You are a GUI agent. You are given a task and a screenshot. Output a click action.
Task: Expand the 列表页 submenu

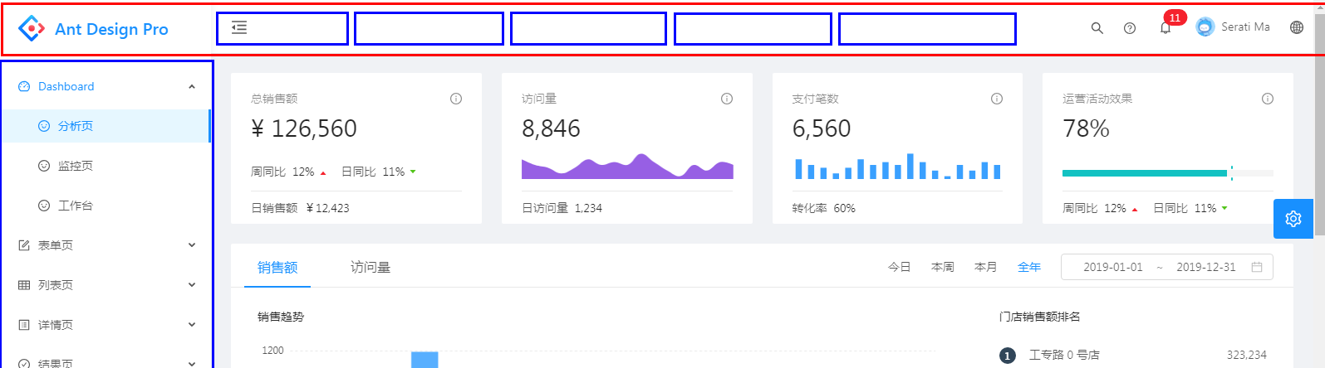coord(106,285)
